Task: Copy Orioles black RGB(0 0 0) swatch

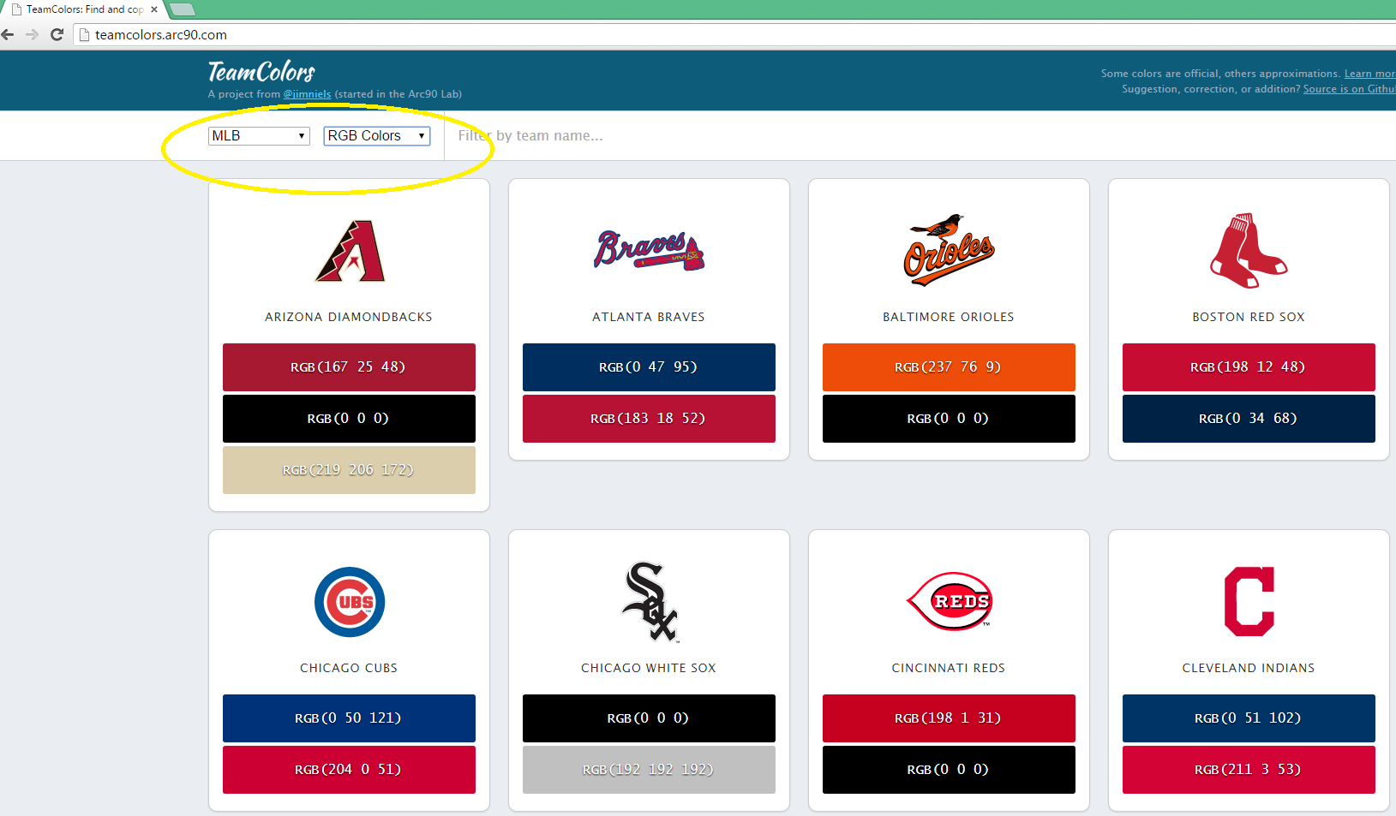Action: (949, 419)
